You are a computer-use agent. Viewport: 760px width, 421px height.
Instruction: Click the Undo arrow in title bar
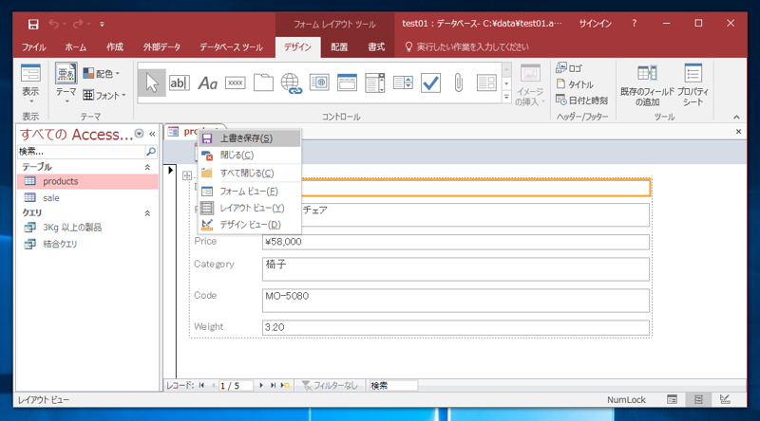pyautogui.click(x=53, y=24)
